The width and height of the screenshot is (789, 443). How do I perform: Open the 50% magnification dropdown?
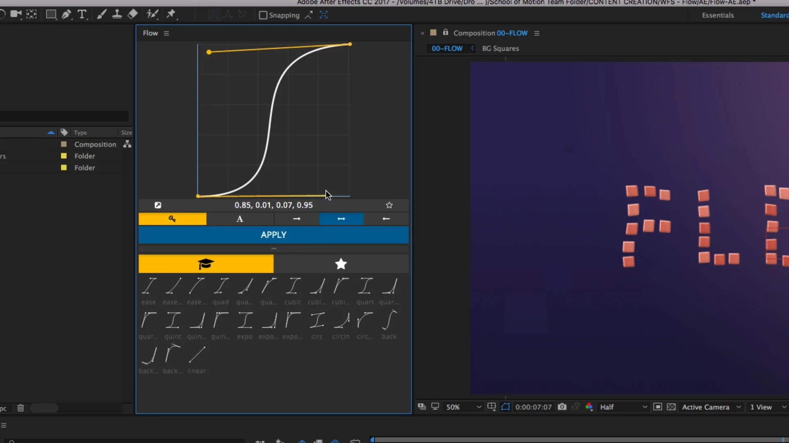coord(464,407)
